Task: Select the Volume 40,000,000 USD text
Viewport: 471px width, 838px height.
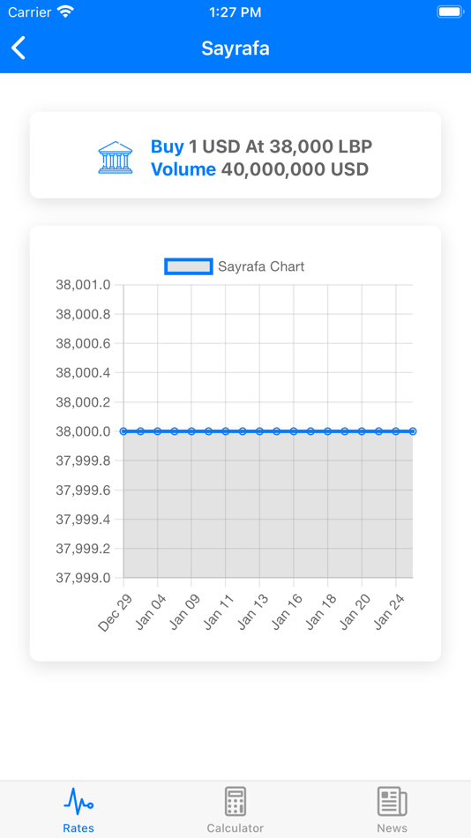Action: [260, 170]
